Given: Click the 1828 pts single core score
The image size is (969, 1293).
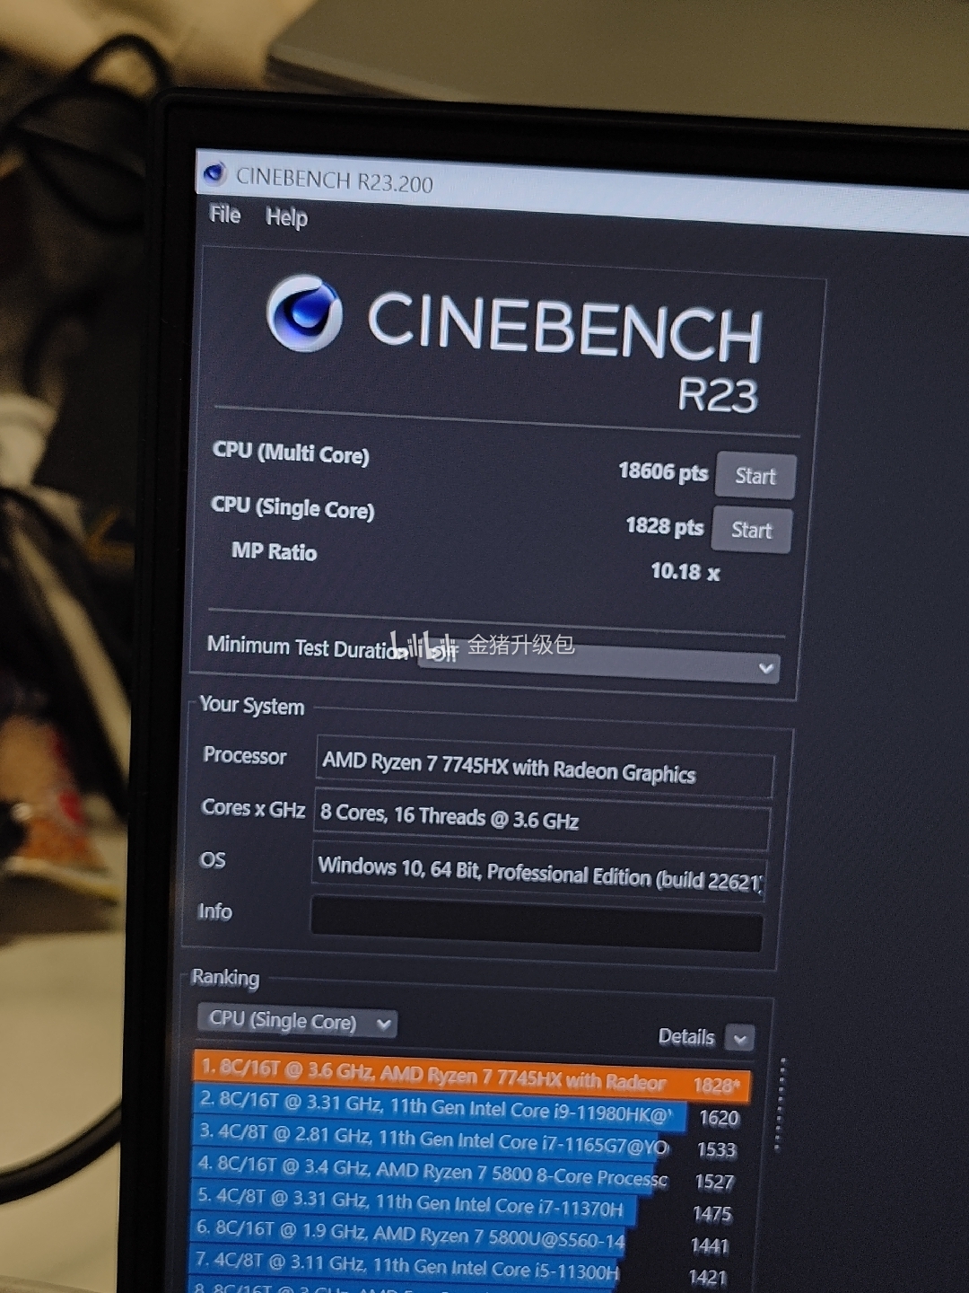Looking at the screenshot, I should [x=665, y=525].
